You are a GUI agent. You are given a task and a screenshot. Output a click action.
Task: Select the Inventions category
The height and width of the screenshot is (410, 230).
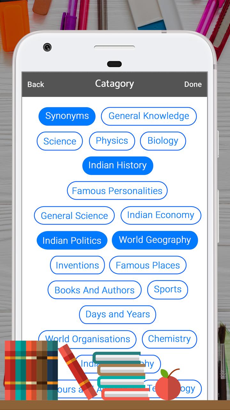click(77, 265)
